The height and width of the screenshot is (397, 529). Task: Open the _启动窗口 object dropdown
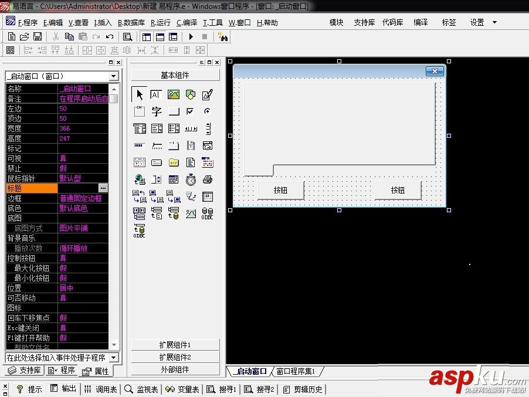pyautogui.click(x=113, y=76)
